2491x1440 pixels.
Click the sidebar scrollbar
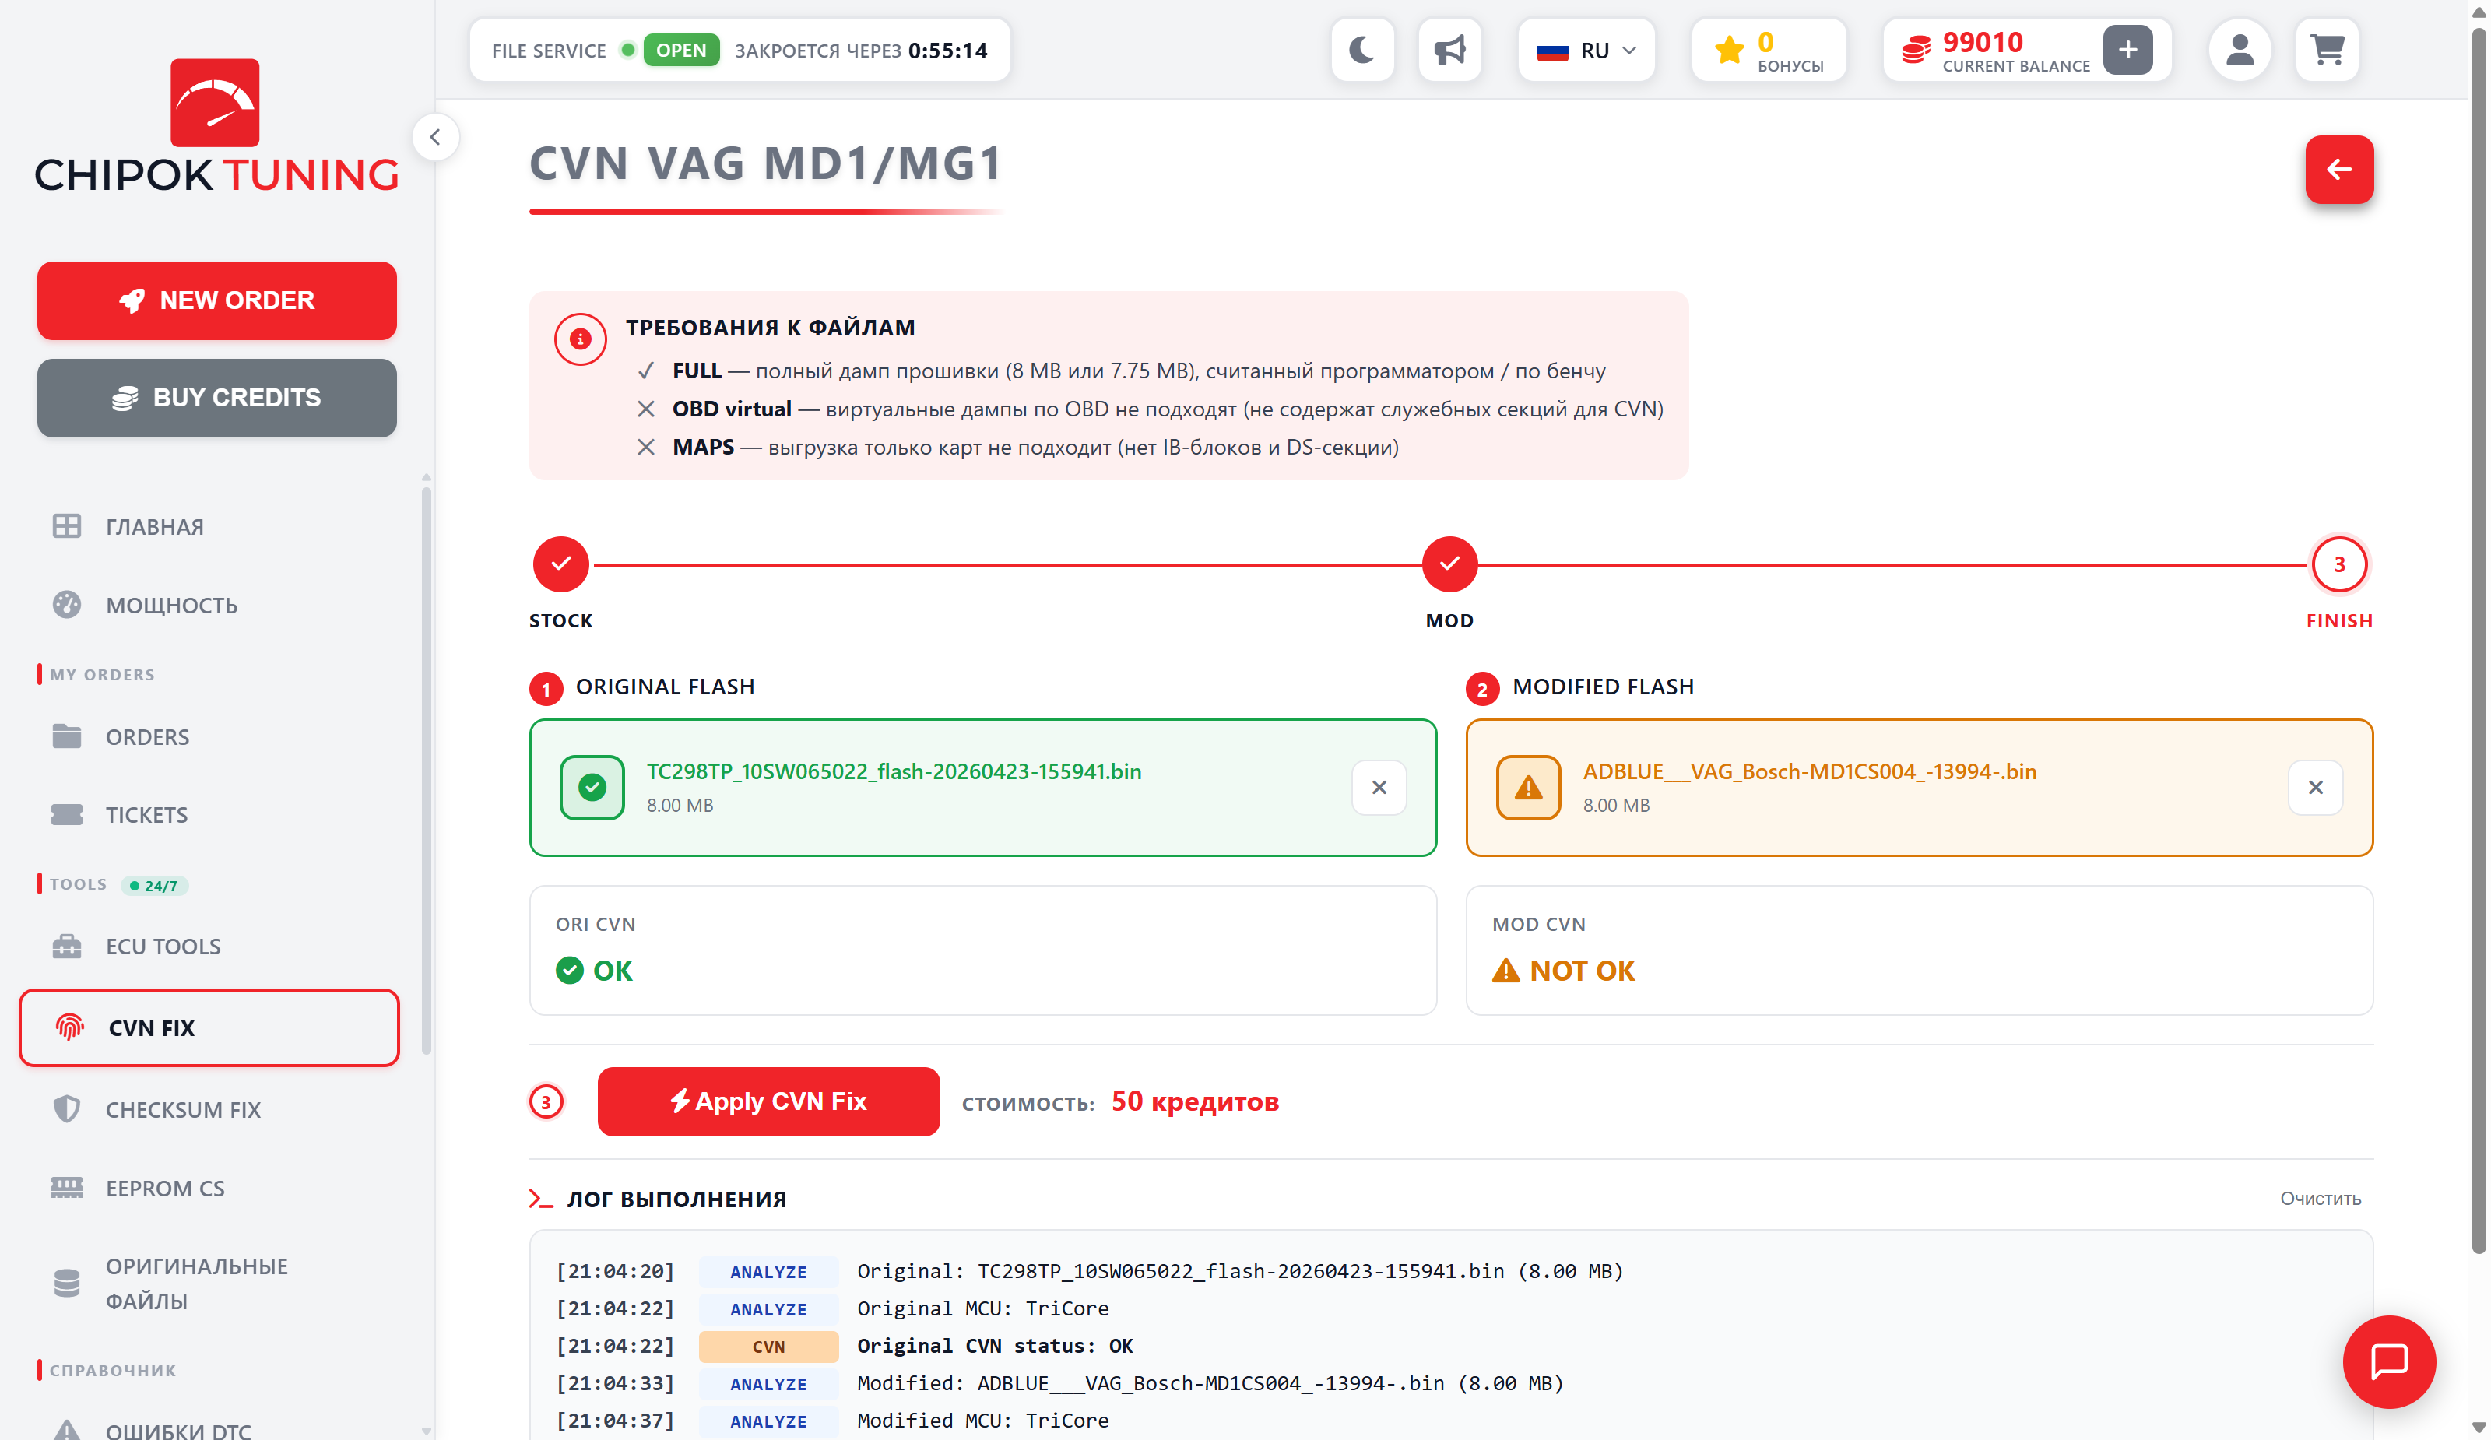[x=426, y=771]
